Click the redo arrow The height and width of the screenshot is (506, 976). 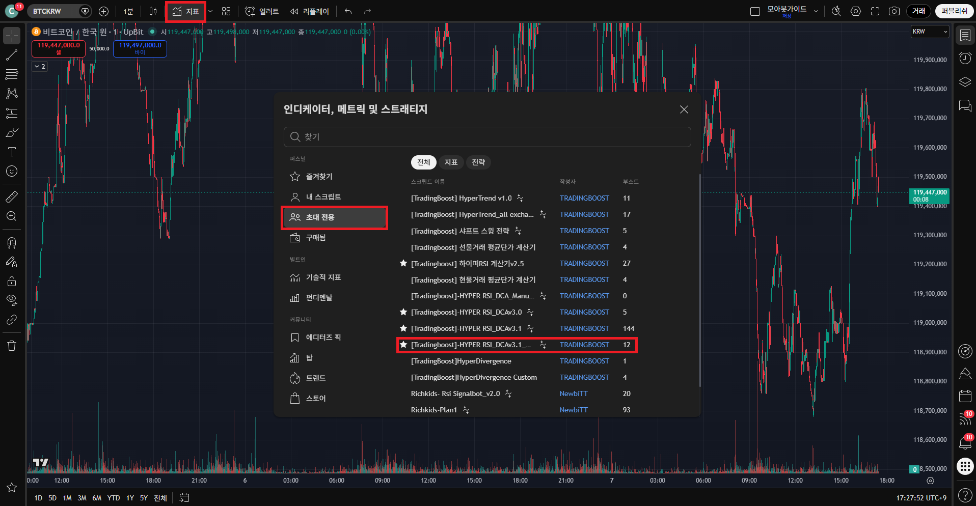[x=367, y=11]
